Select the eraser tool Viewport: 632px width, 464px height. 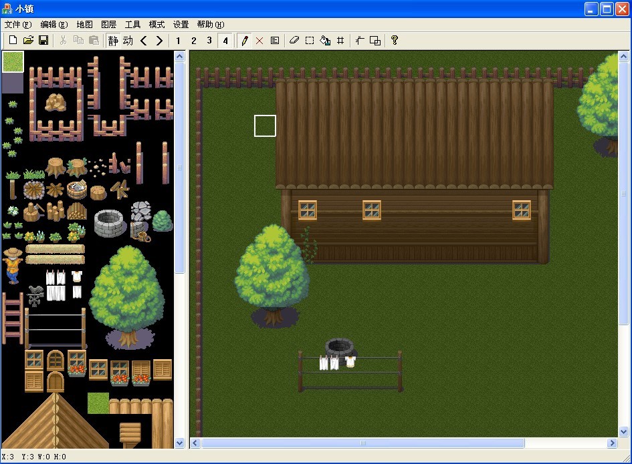(x=294, y=40)
